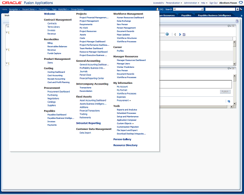Viewport: 244px width, 195px height.
Task: Click the blue refresh circle icon
Action: pos(167,34)
